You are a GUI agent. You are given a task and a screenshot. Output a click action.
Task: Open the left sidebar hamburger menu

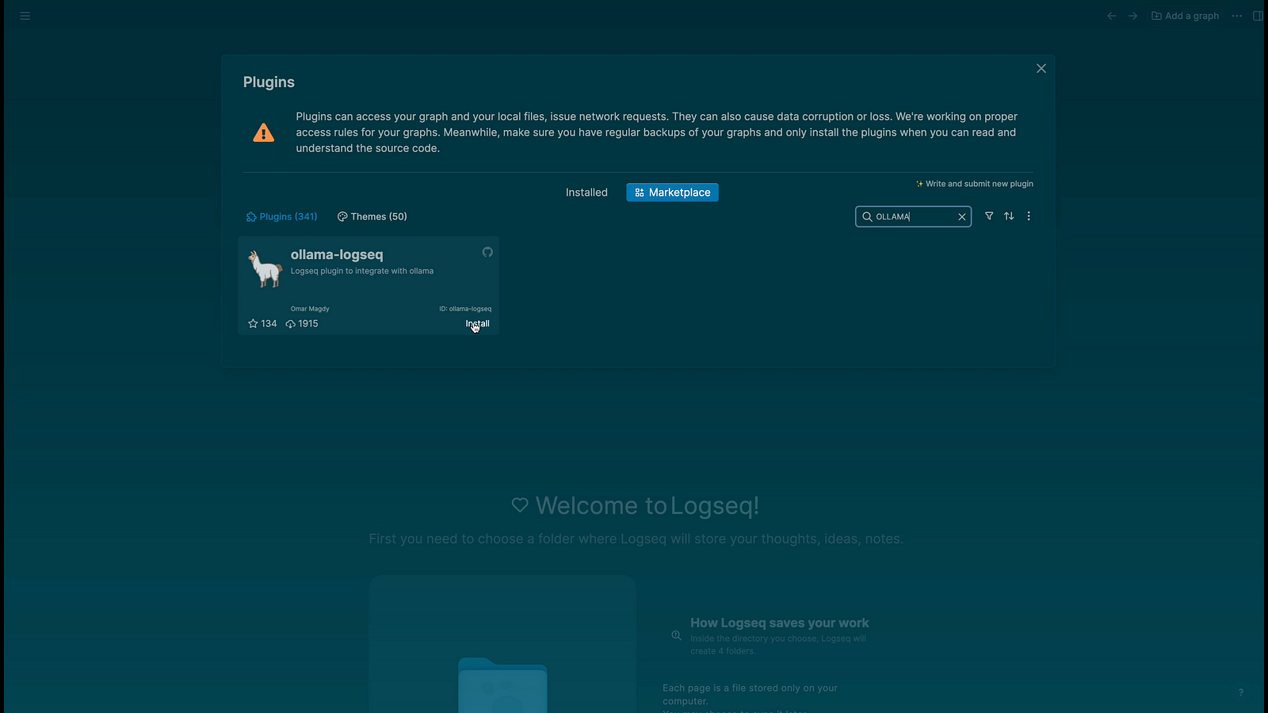point(25,16)
